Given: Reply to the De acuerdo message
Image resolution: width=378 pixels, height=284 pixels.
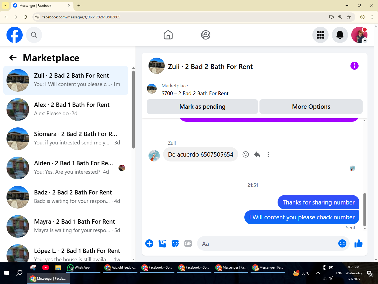Looking at the screenshot, I should 257,154.
